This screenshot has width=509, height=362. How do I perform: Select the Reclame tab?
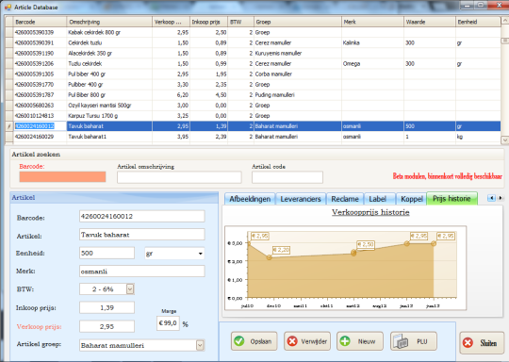click(345, 199)
